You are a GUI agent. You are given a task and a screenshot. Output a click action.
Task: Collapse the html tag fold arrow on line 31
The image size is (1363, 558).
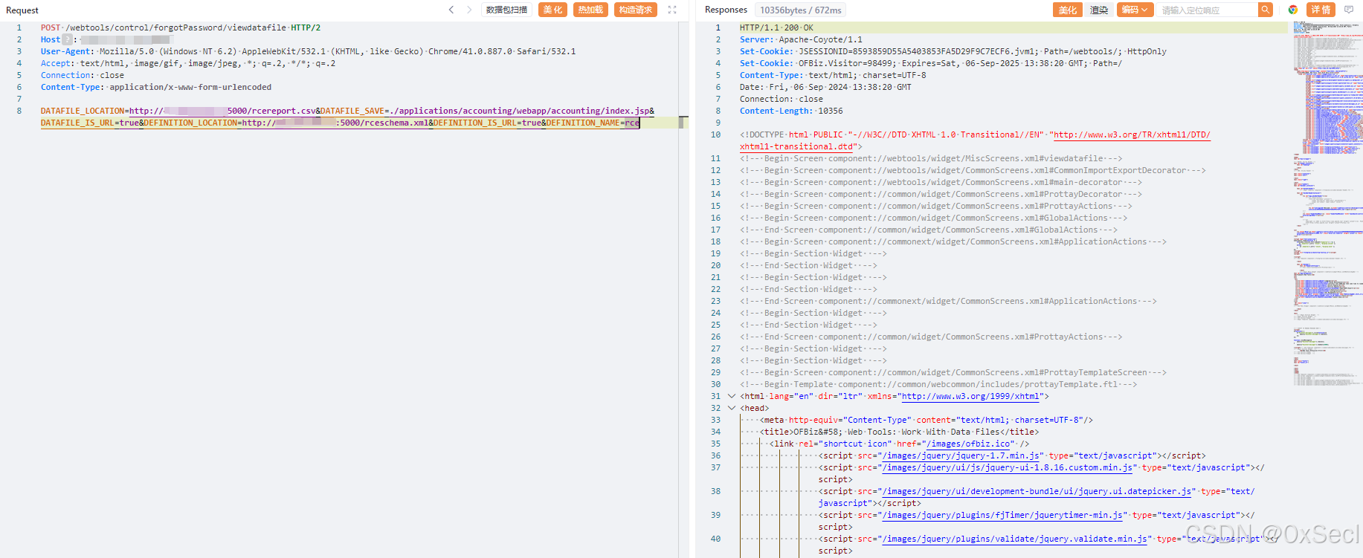(731, 396)
